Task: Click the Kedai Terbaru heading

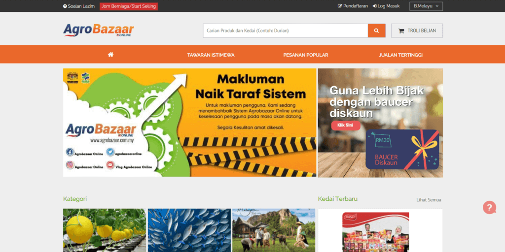Action: 337,199
